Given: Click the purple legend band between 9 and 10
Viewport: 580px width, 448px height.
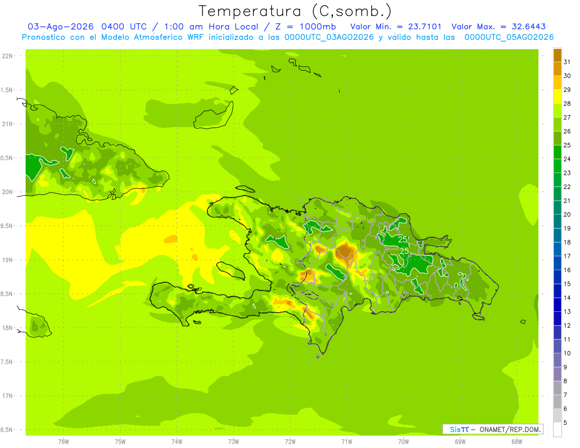Looking at the screenshot, I should (557, 360).
